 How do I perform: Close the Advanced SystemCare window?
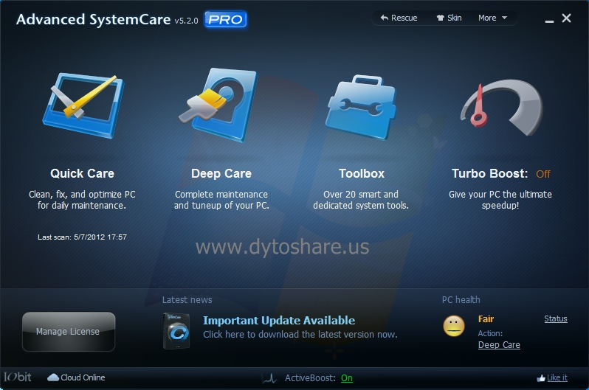pyautogui.click(x=566, y=18)
